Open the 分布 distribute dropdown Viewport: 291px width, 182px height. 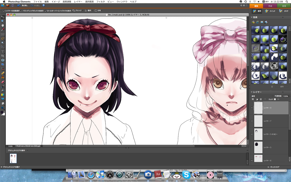coord(98,11)
